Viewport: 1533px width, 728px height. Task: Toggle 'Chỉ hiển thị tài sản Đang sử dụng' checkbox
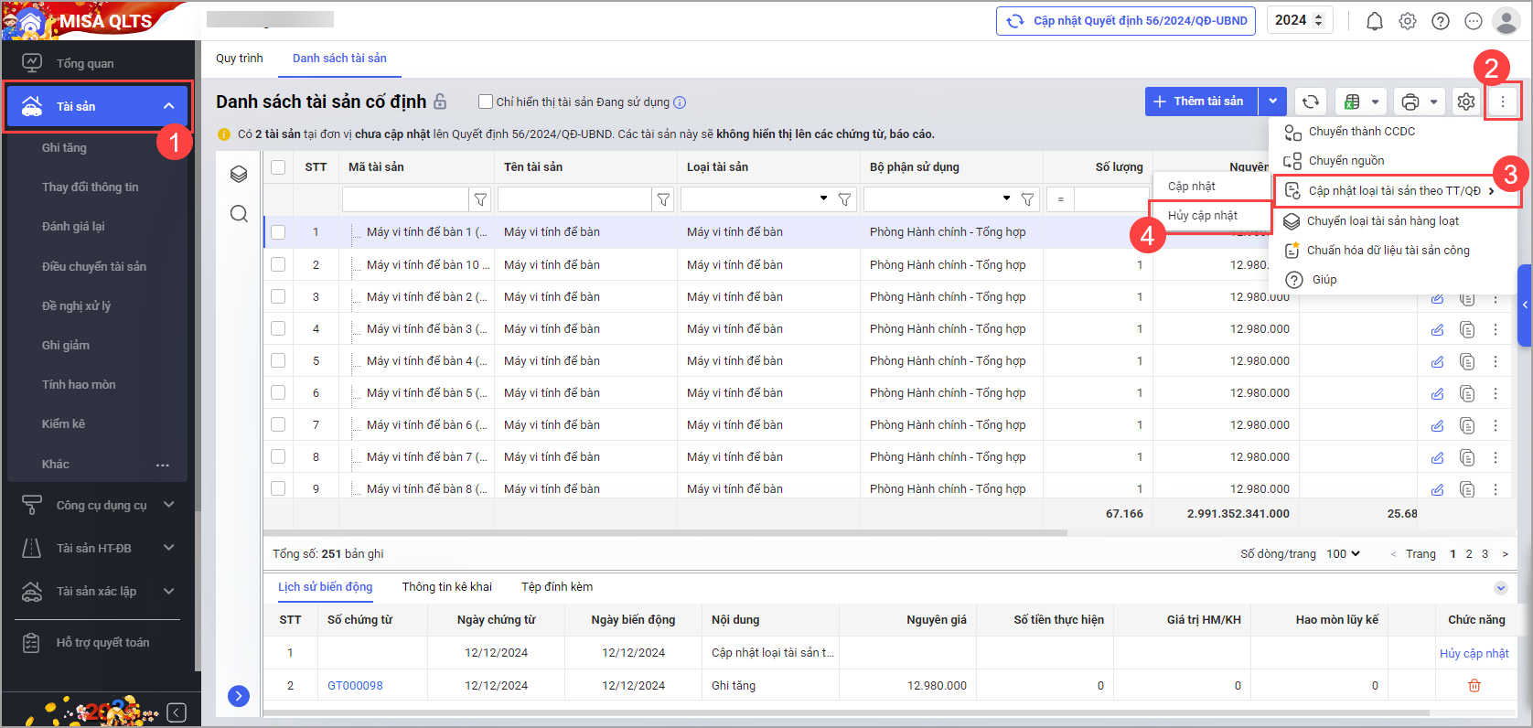(x=486, y=102)
